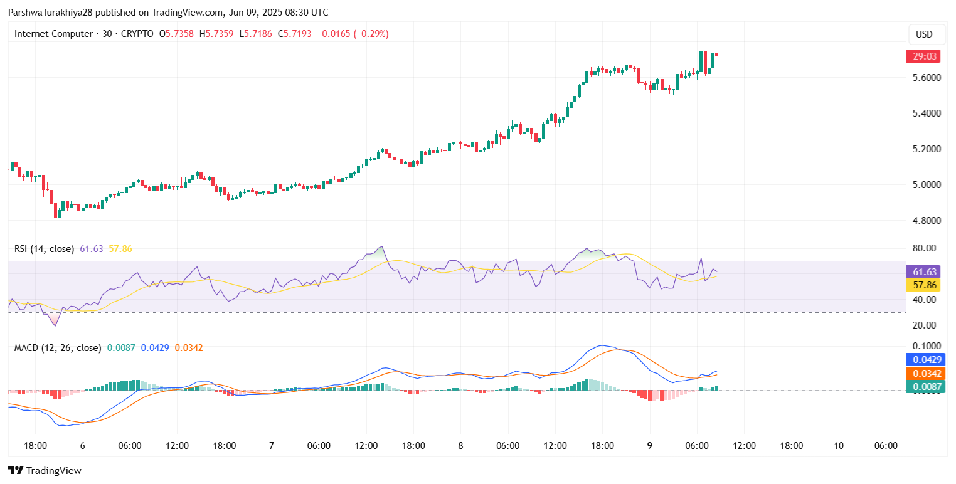
Task: Click the purple 61.63 RSI axis tag
Action: [925, 271]
